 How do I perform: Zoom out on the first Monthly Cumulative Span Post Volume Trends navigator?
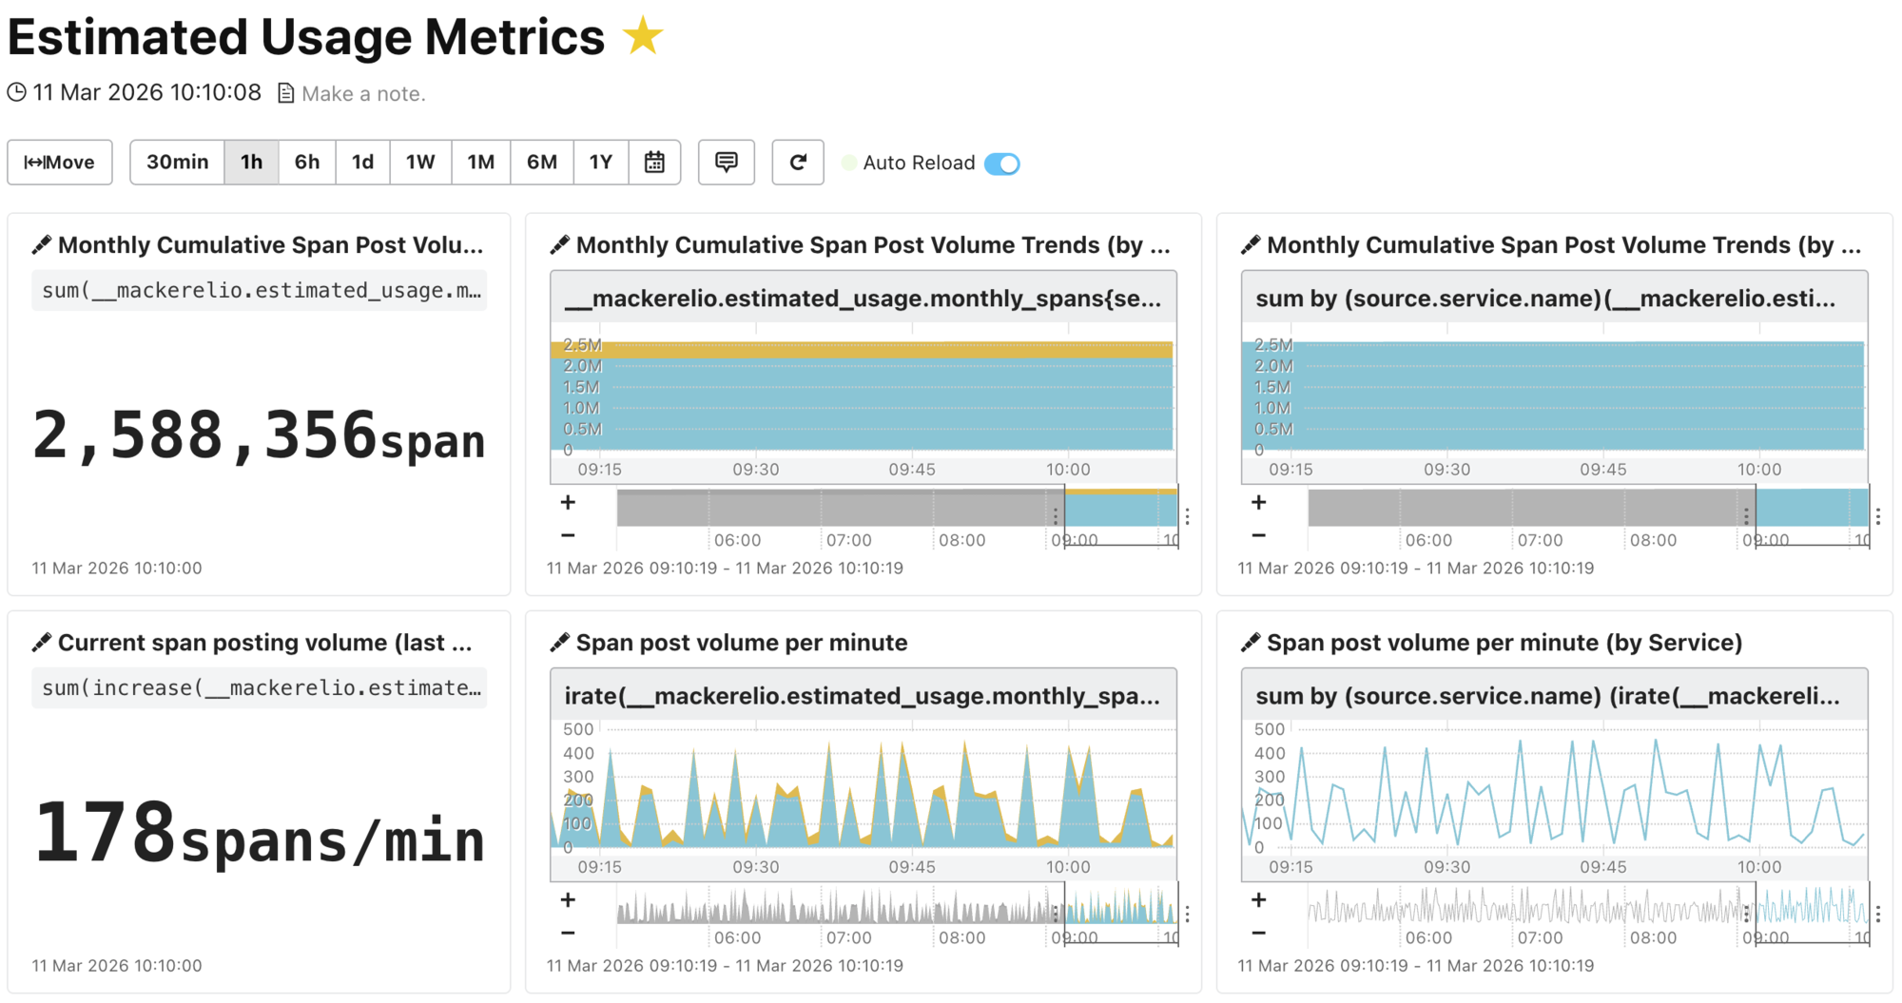point(568,535)
